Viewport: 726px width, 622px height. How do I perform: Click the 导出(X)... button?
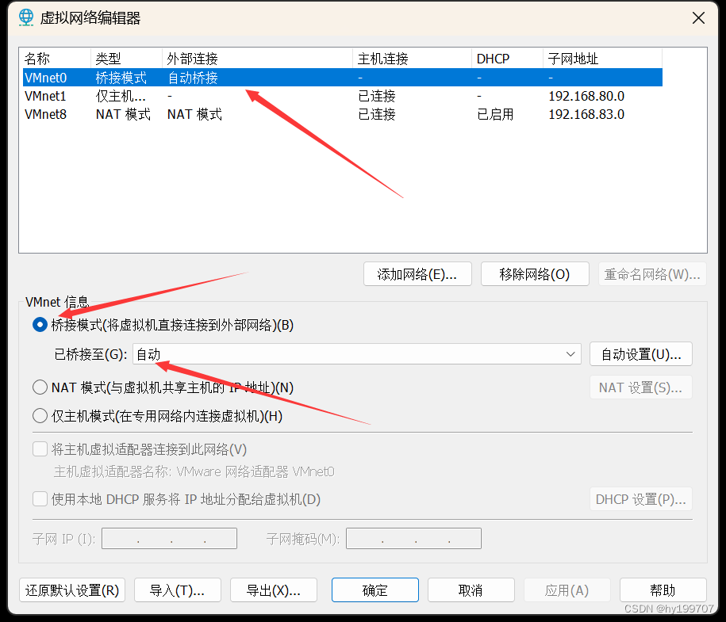[273, 590]
